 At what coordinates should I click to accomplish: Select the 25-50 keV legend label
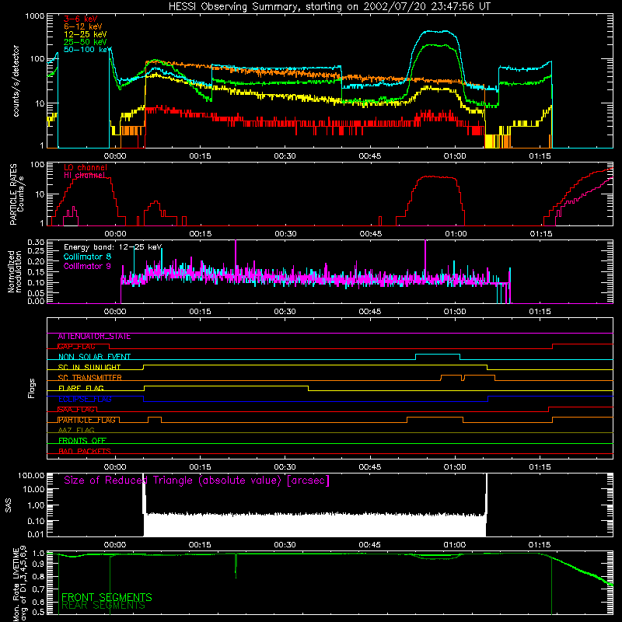(85, 42)
